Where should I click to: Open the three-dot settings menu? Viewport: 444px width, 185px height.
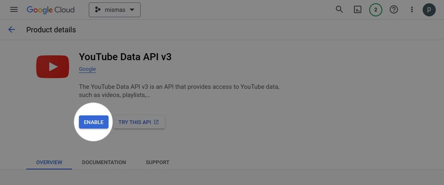412,10
